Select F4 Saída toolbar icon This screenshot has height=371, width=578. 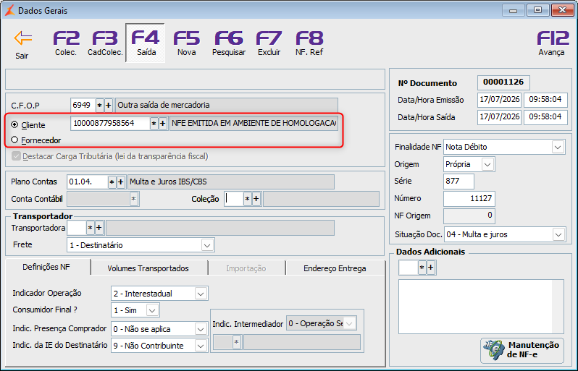[x=146, y=38]
